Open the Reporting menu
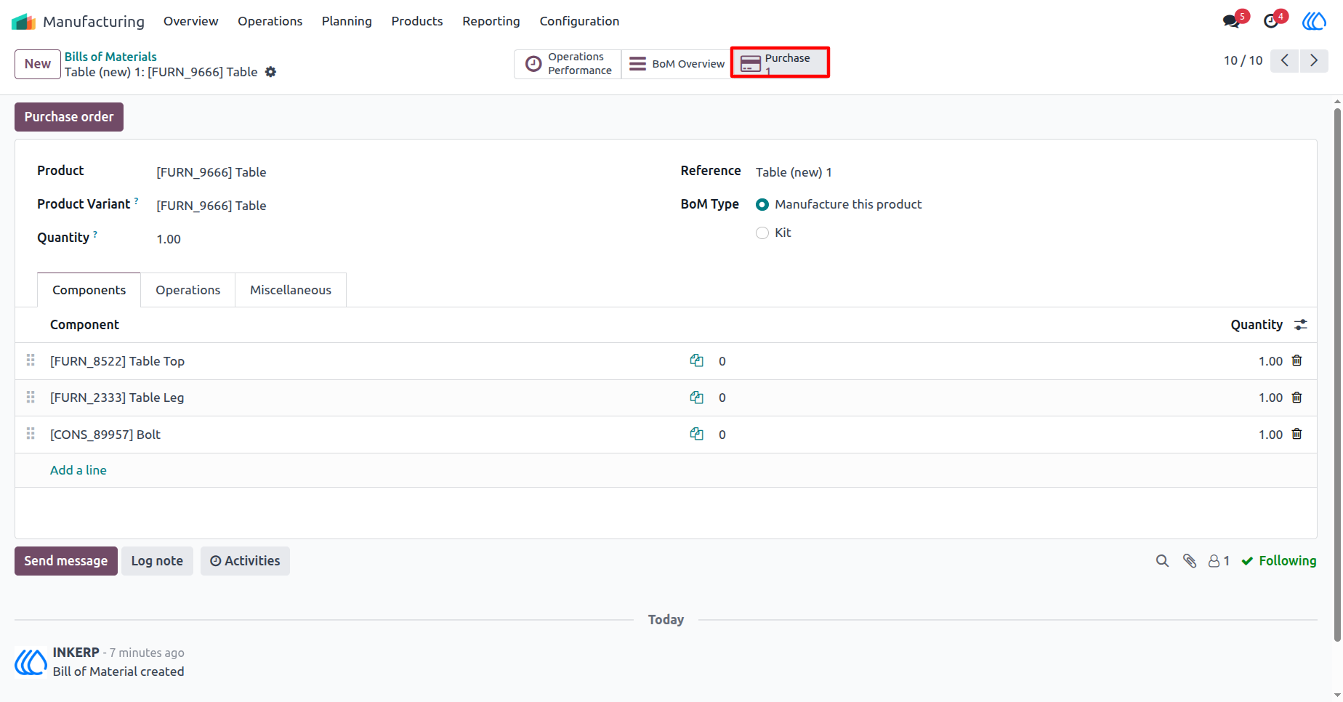 [x=491, y=21]
